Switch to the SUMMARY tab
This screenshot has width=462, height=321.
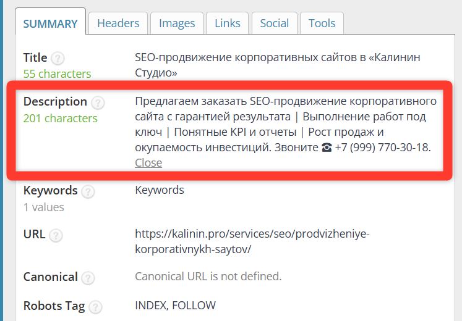(x=50, y=22)
